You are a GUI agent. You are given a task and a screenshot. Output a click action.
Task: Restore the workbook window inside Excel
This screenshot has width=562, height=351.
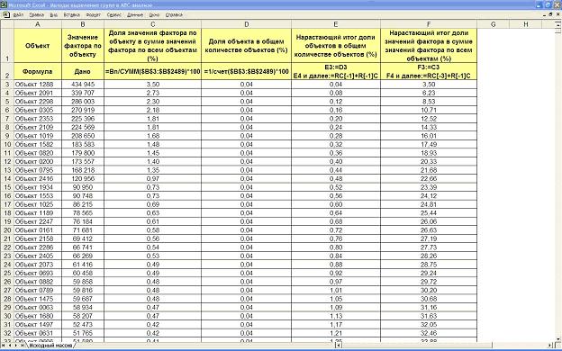551,14
